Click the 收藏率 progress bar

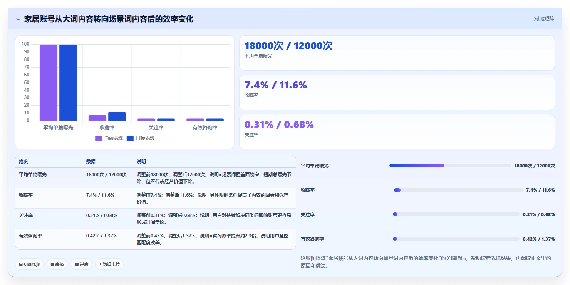[x=458, y=190]
